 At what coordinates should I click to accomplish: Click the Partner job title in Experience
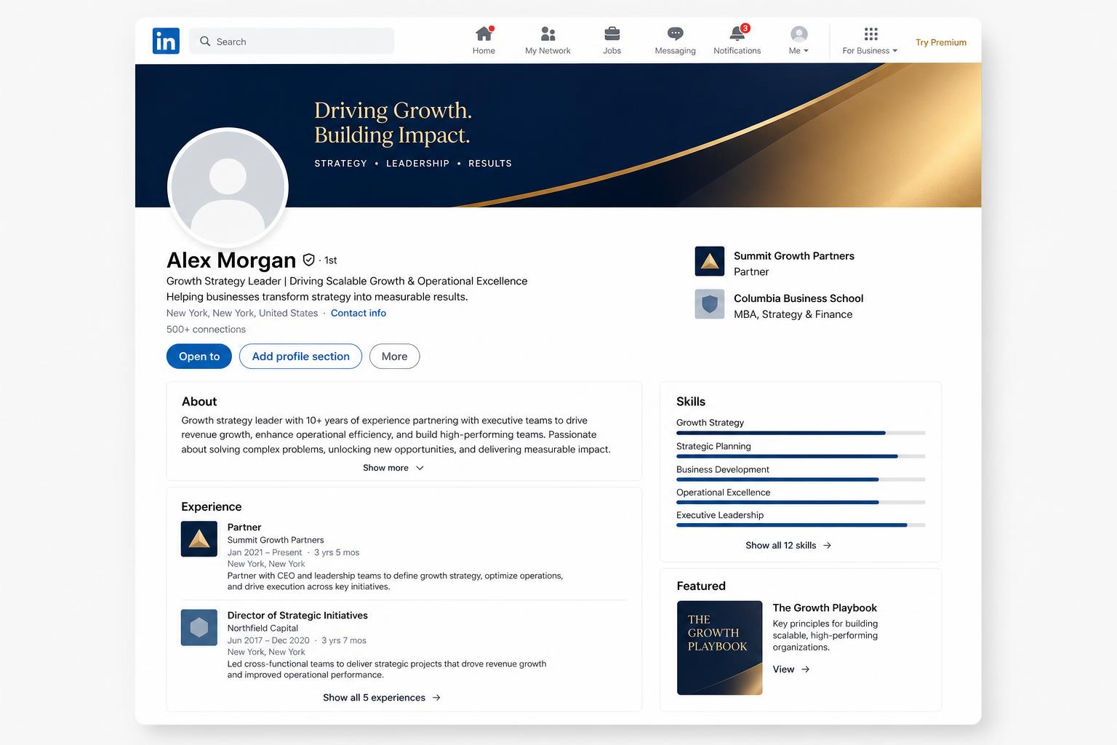click(x=244, y=527)
